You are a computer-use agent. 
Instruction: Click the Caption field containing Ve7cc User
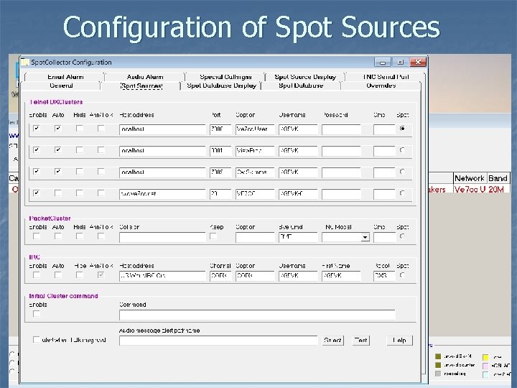coord(255,129)
